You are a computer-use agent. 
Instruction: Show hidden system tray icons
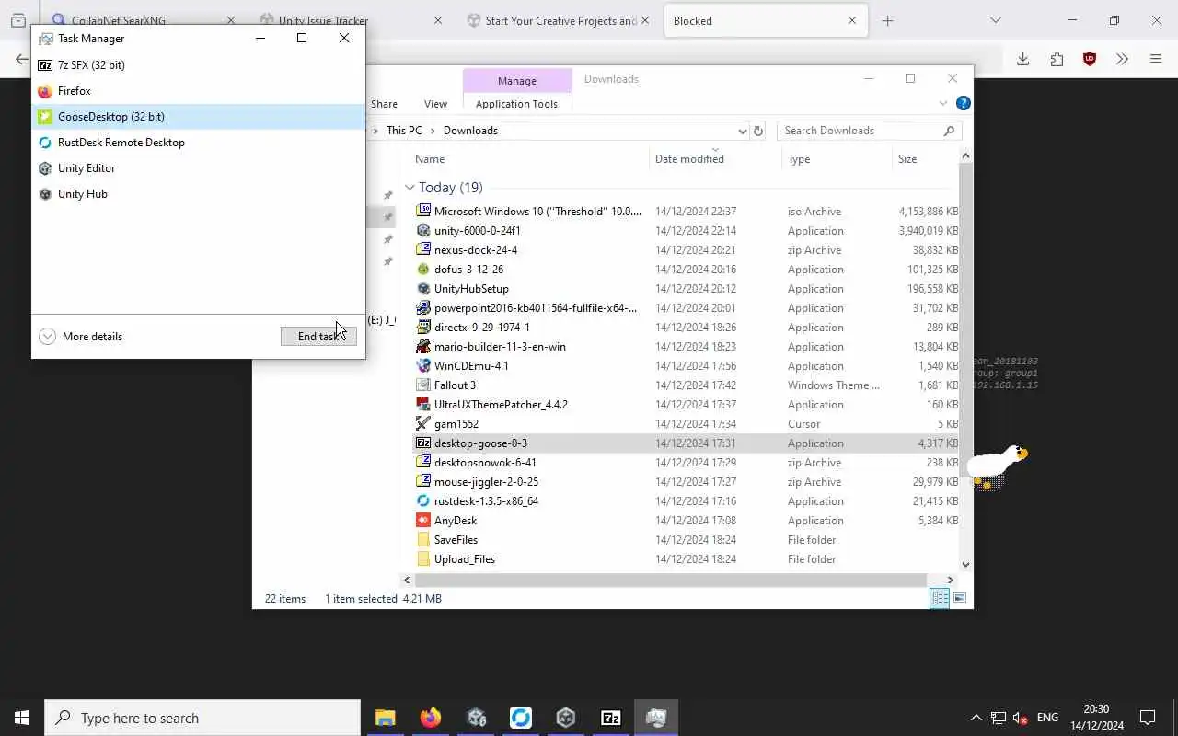976,718
